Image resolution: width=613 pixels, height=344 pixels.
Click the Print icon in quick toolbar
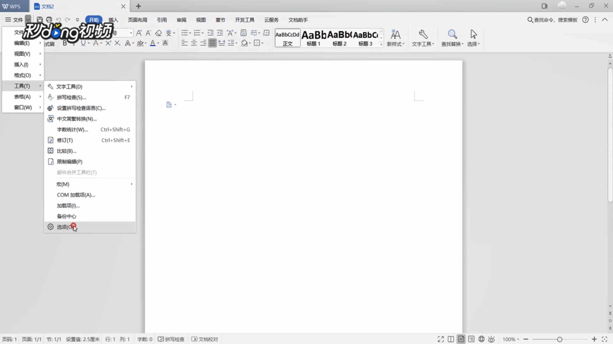49,20
